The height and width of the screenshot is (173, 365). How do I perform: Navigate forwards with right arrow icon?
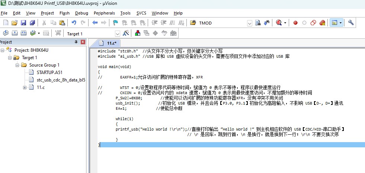tap(103, 23)
